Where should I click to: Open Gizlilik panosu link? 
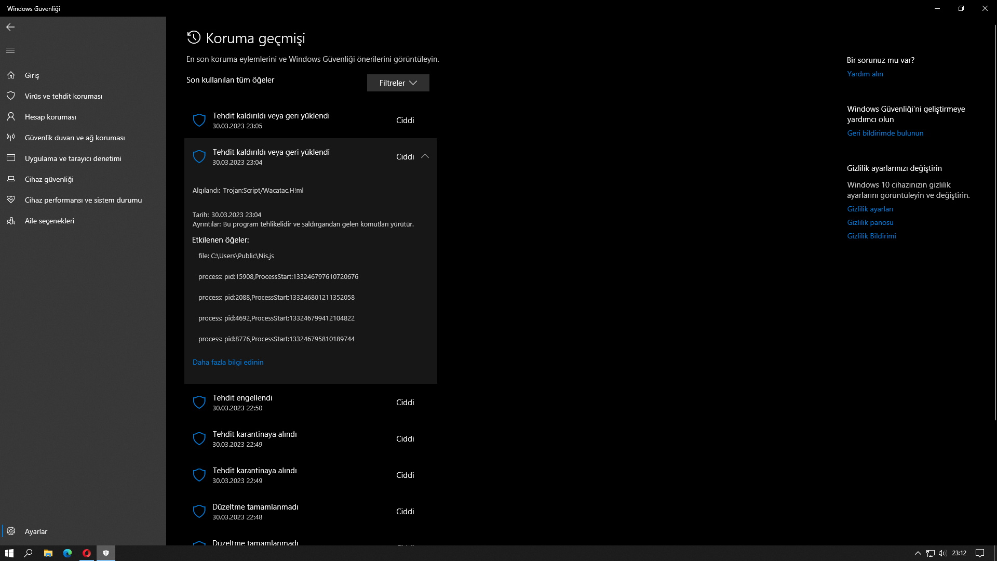click(870, 222)
